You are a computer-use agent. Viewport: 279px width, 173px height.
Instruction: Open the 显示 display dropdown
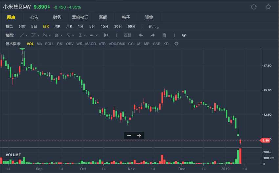[x=153, y=27]
